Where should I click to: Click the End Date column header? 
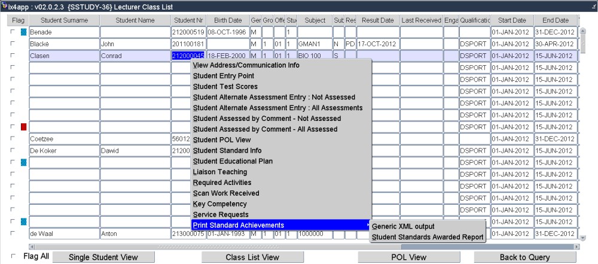tap(556, 20)
